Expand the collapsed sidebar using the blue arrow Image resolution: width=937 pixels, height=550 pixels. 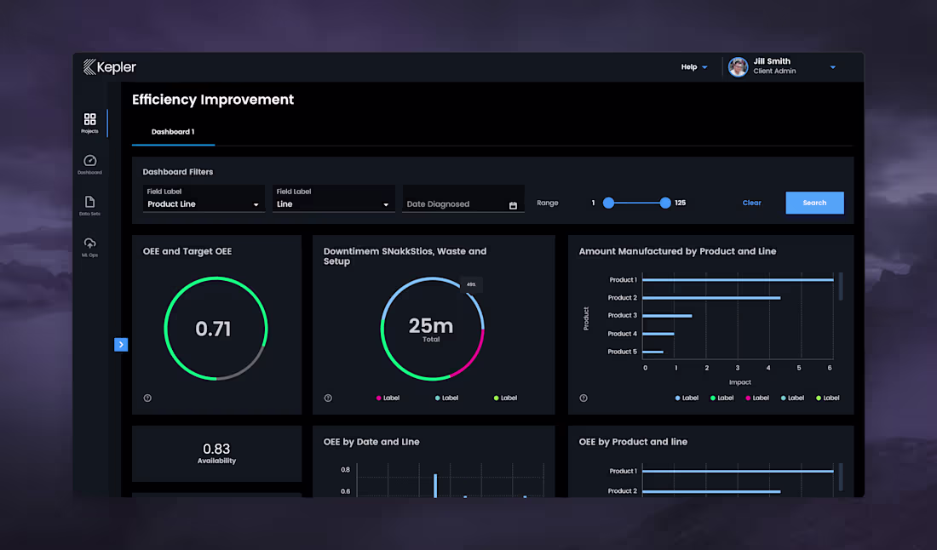click(121, 344)
